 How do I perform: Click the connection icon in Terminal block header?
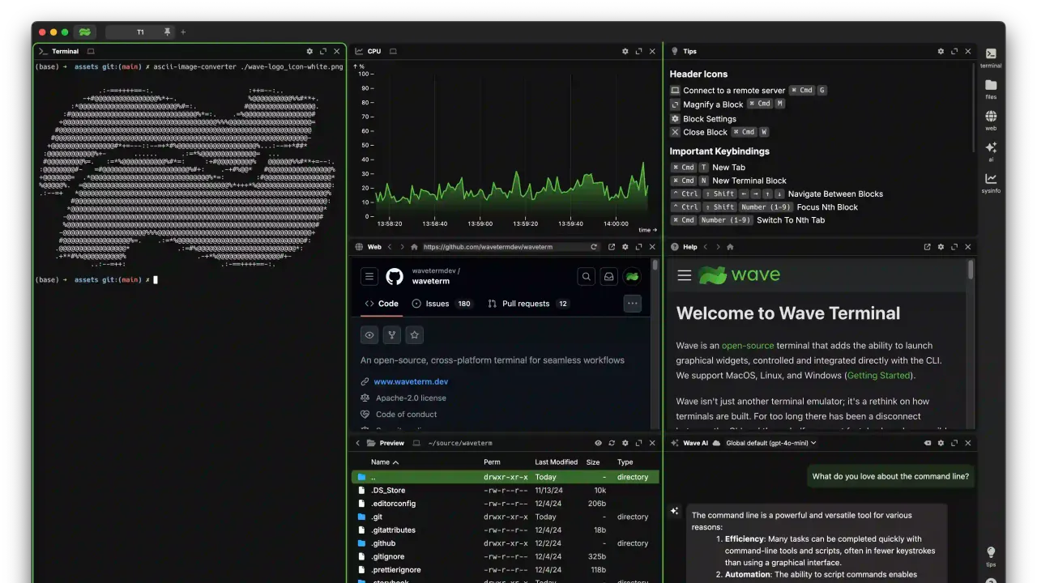coord(91,51)
